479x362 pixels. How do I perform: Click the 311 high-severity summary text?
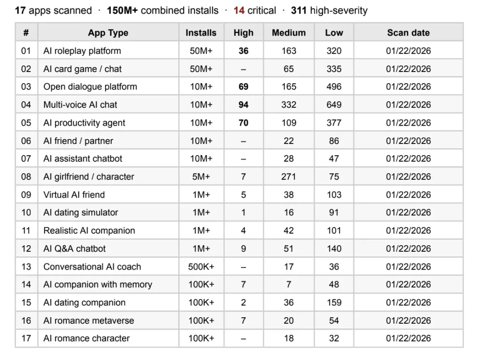pyautogui.click(x=329, y=10)
